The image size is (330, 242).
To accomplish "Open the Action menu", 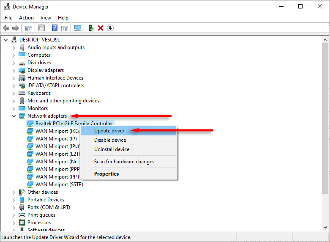I will 26,18.
